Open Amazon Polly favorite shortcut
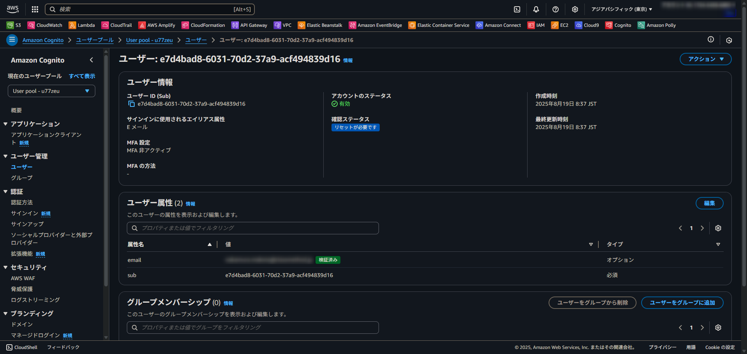The height and width of the screenshot is (354, 747). (657, 25)
